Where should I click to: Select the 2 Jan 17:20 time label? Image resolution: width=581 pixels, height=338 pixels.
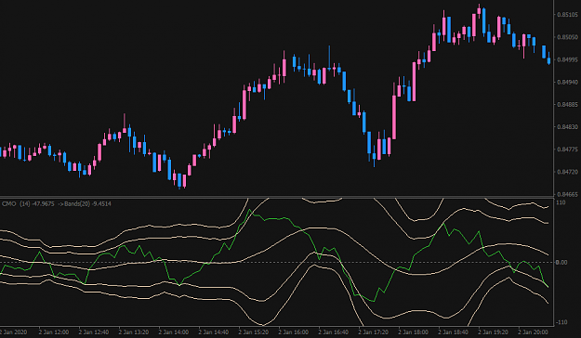pyautogui.click(x=374, y=332)
